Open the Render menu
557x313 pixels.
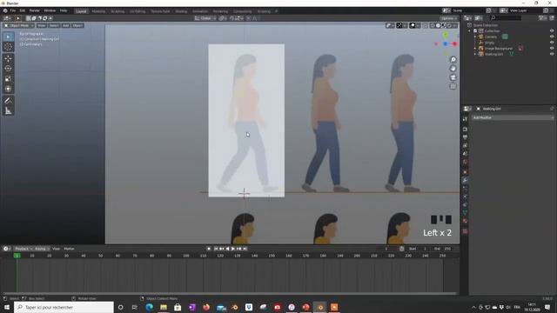(x=35, y=11)
